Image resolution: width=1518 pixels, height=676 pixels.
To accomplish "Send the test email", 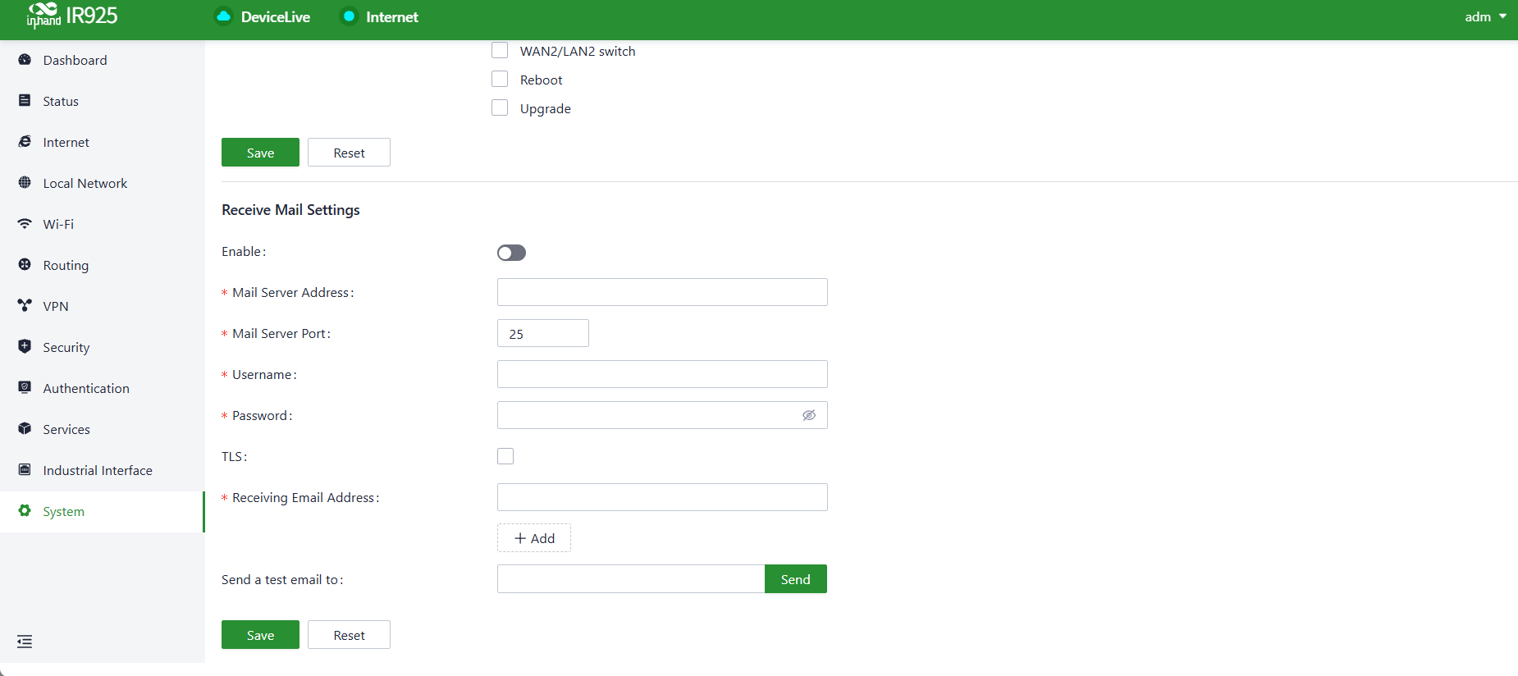I will coord(796,579).
